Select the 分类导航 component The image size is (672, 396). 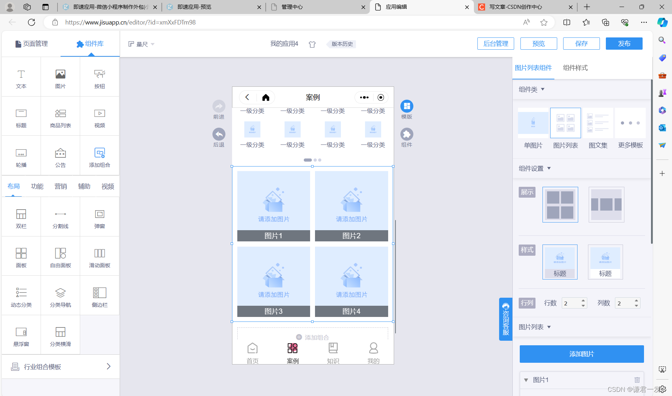[x=60, y=297]
